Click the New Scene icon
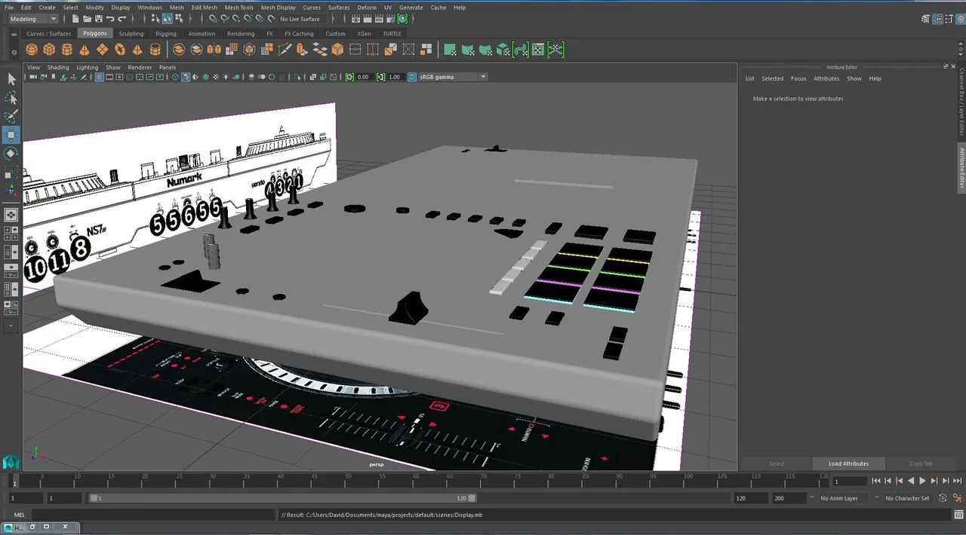Image resolution: width=966 pixels, height=535 pixels. click(75, 19)
